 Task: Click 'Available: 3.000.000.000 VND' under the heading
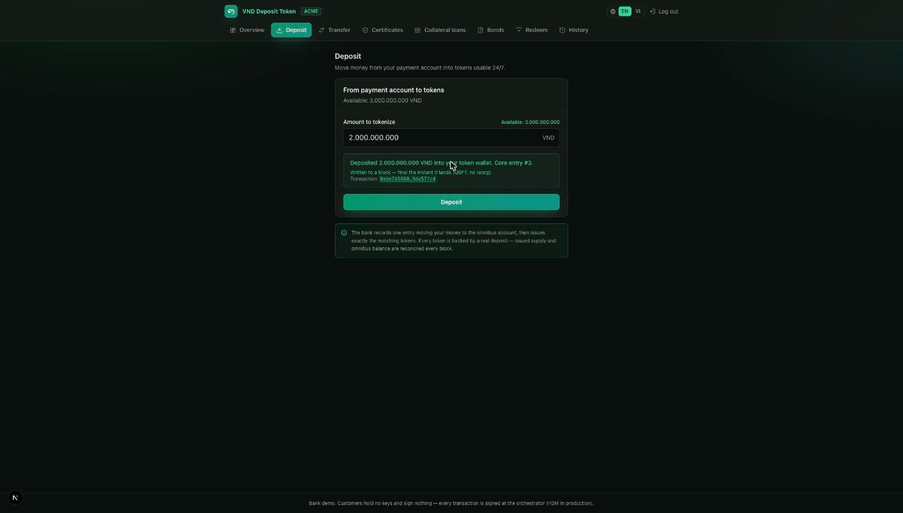point(382,101)
